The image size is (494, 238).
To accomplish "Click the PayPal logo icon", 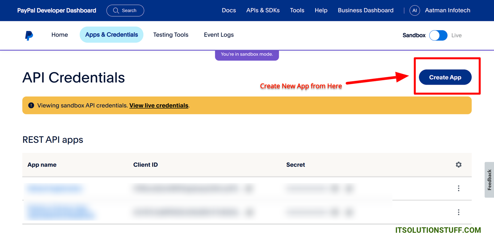I will point(29,36).
